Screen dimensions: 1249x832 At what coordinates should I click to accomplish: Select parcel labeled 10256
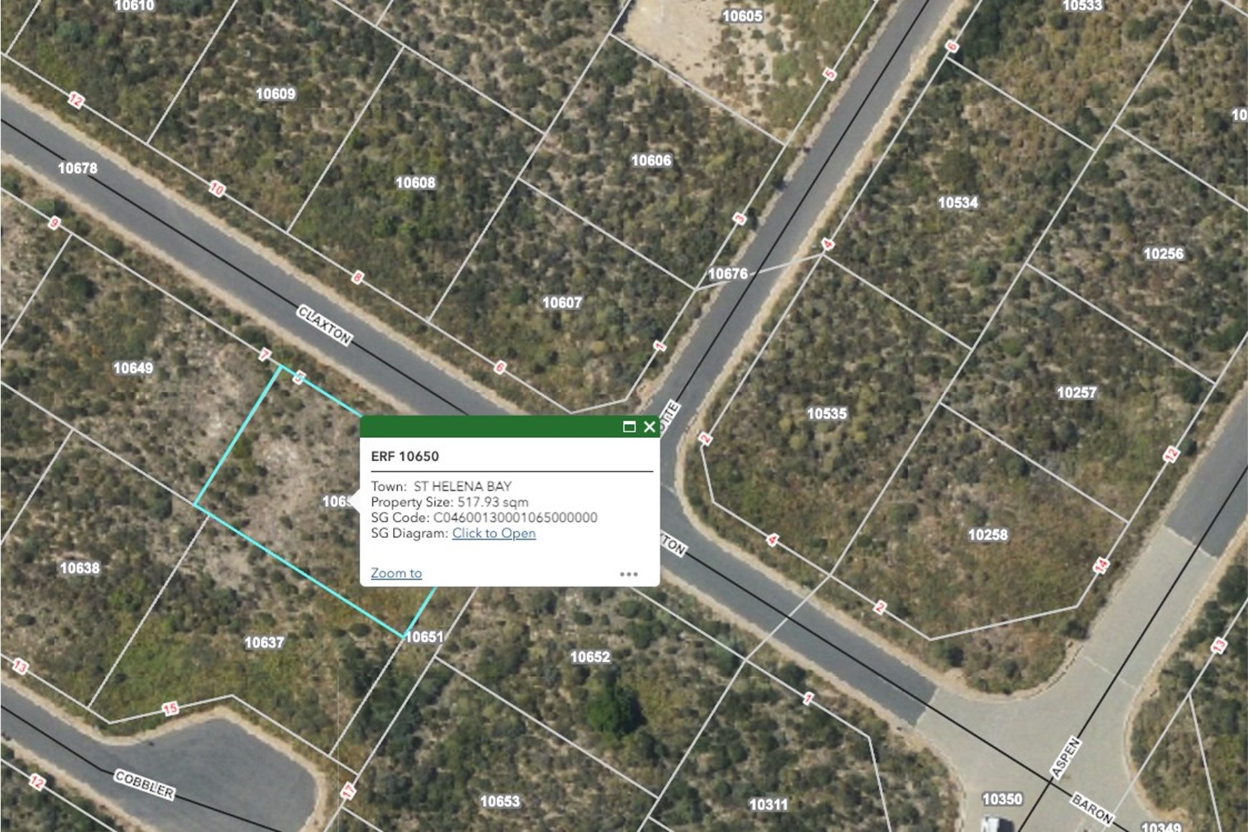pyautogui.click(x=1163, y=254)
